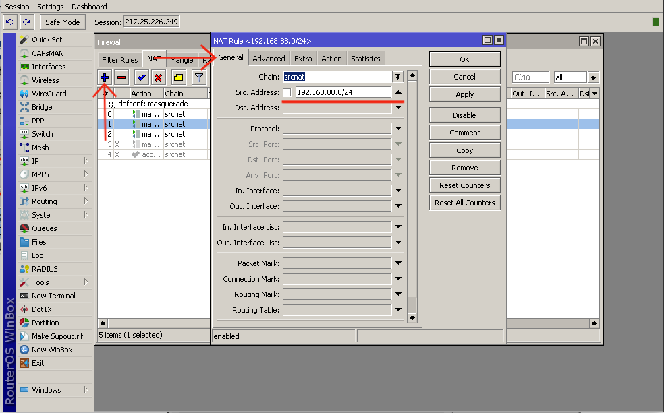Click the Src. Address input field
The height and width of the screenshot is (413, 664).
pos(343,92)
